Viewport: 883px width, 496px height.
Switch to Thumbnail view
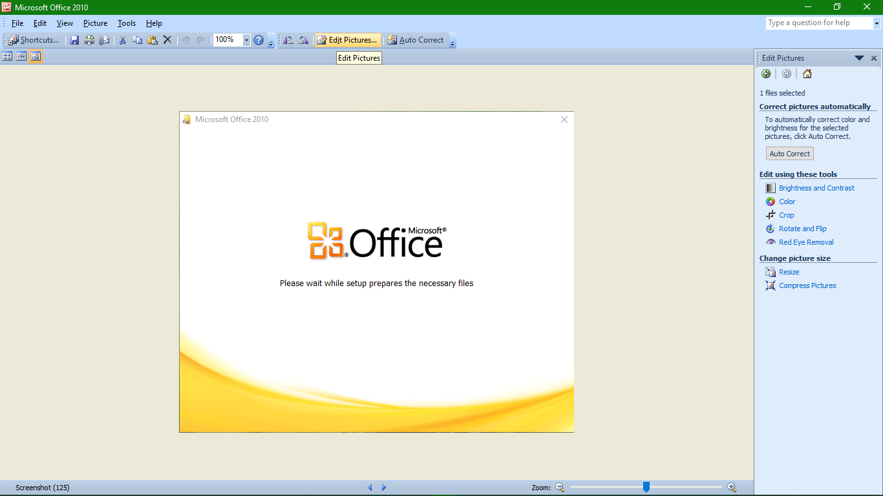tap(7, 57)
